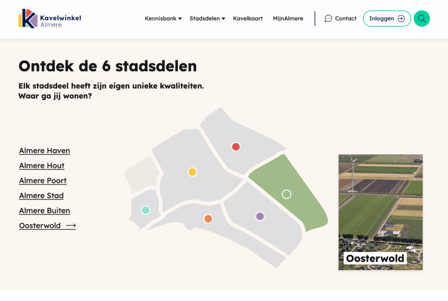The width and height of the screenshot is (448, 301).
Task: Select the red map marker on the map
Action: [x=236, y=147]
